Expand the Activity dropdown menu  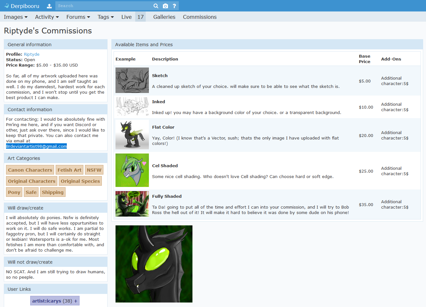(47, 17)
